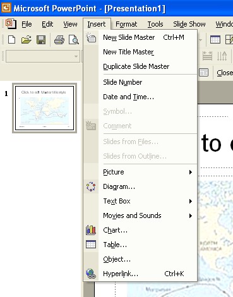
Task: Select Date and Time menu entry
Action: [x=140, y=97]
